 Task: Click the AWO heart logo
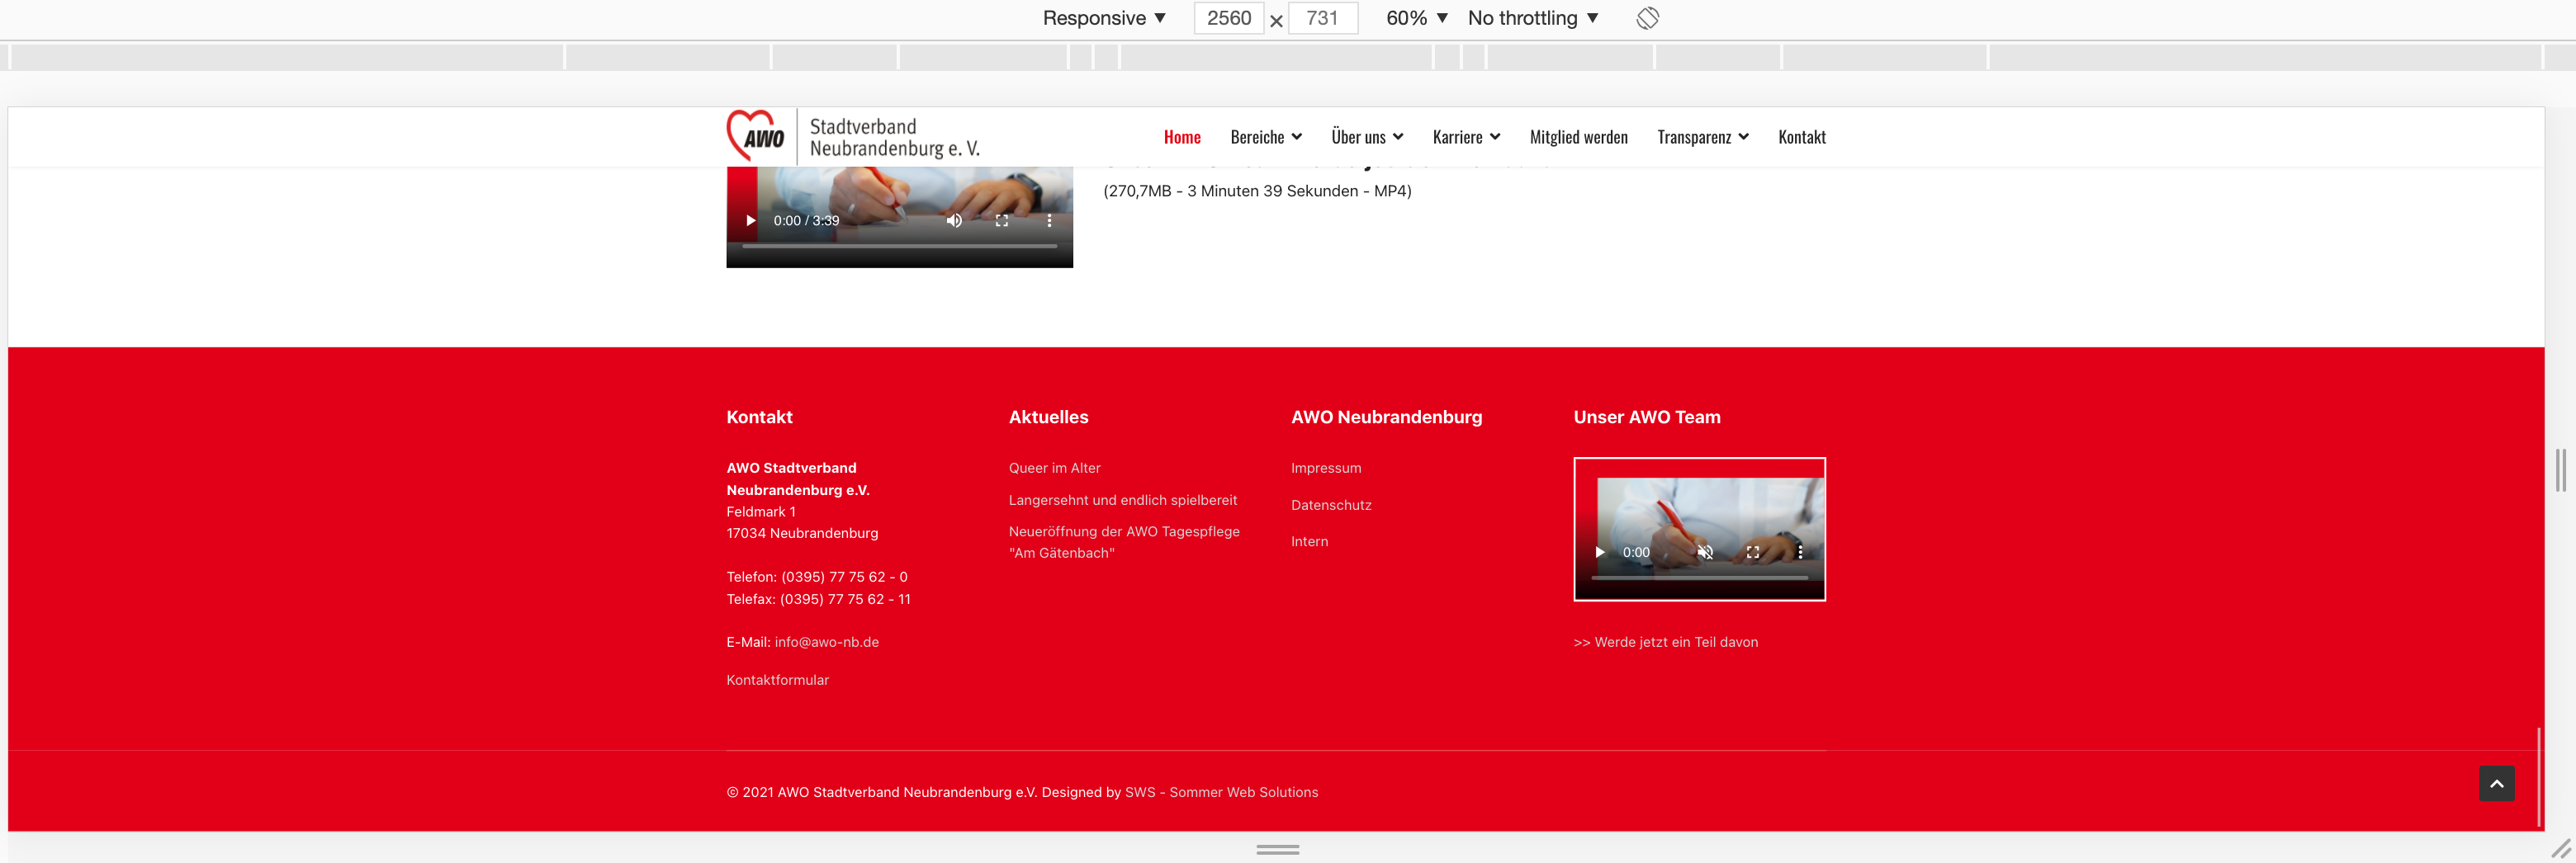756,136
